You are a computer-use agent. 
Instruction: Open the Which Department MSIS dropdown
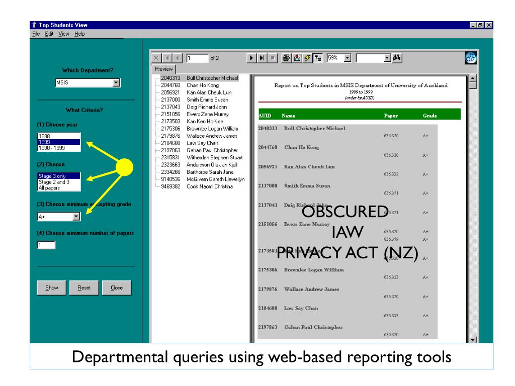(x=116, y=83)
